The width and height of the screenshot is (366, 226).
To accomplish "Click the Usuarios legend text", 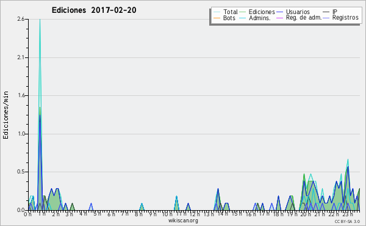I will [298, 12].
